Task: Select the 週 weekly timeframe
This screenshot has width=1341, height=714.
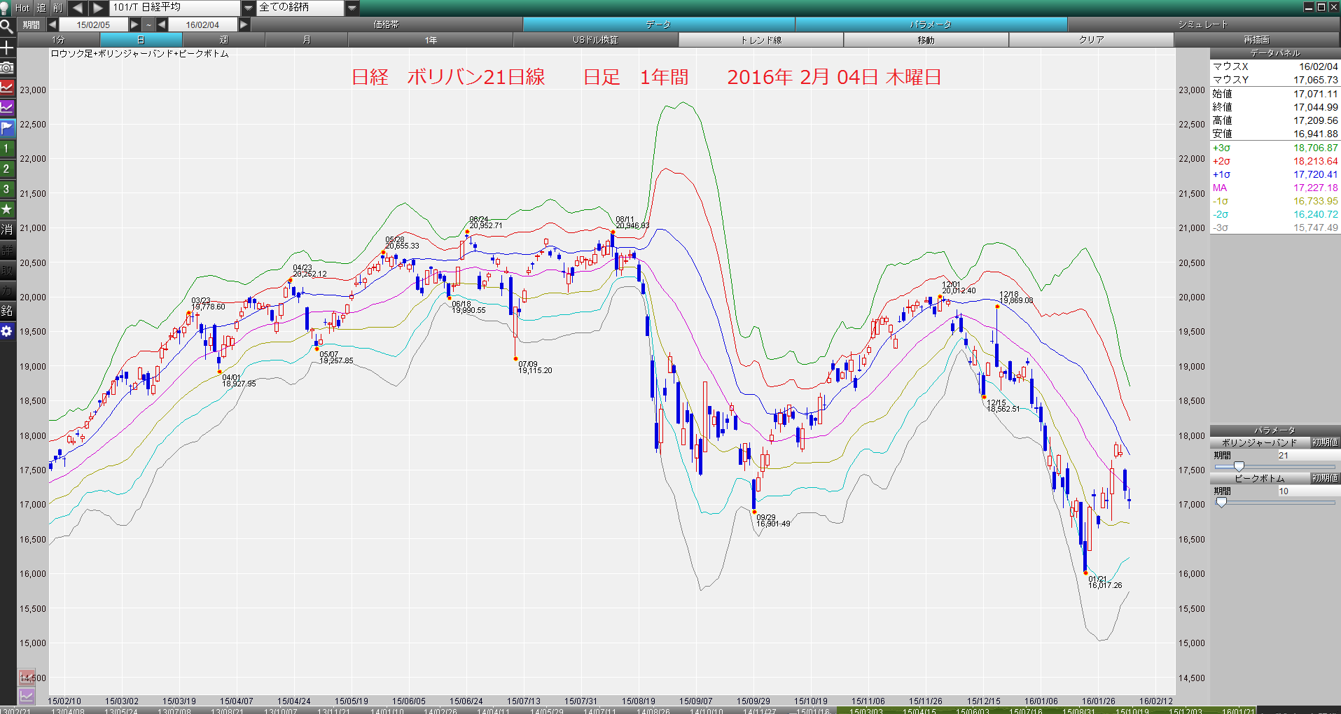Action: pyautogui.click(x=224, y=40)
